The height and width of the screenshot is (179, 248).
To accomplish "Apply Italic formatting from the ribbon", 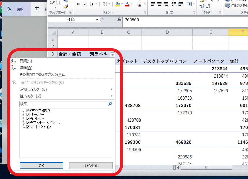I will pyautogui.click(x=85, y=4).
